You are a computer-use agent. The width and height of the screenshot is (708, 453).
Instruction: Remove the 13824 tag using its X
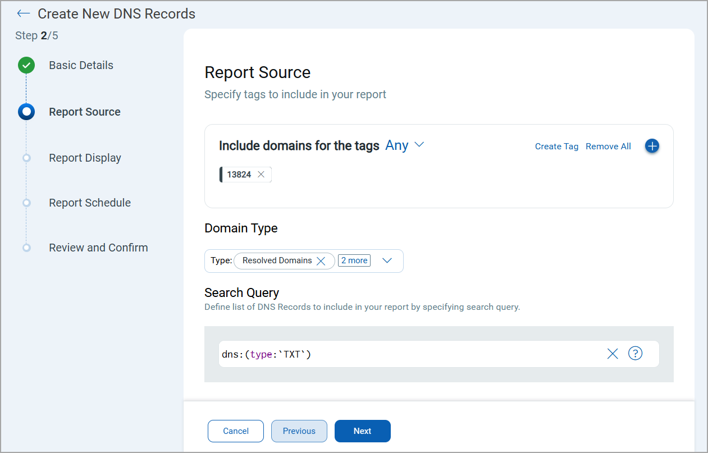[x=261, y=175]
